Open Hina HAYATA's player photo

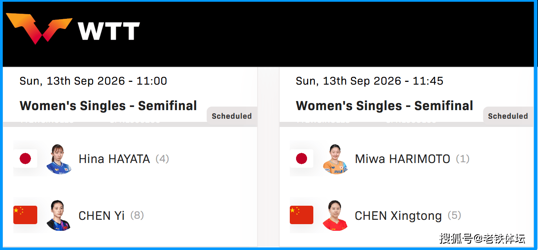pyautogui.click(x=59, y=159)
